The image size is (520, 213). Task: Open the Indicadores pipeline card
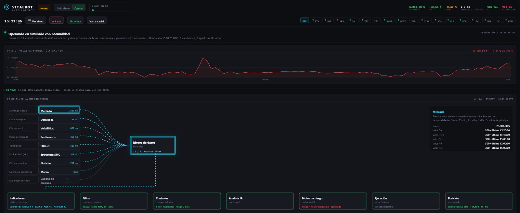point(41,201)
